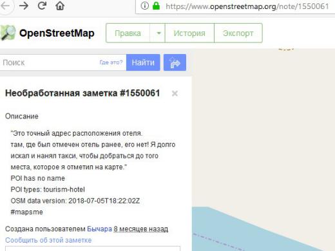Click the OpenStreetMap title text
This screenshot has width=335, height=251.
click(x=57, y=33)
